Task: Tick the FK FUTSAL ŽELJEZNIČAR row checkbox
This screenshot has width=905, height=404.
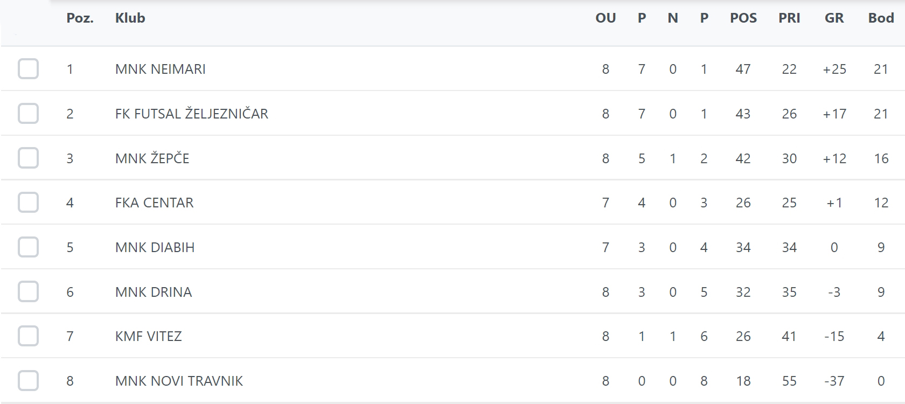Action: [28, 114]
